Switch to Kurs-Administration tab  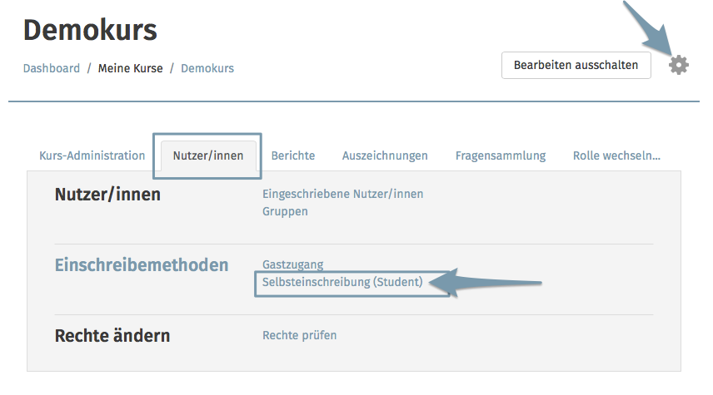92,156
